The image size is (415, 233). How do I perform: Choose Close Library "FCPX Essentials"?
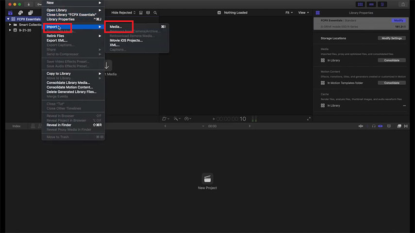(73, 15)
